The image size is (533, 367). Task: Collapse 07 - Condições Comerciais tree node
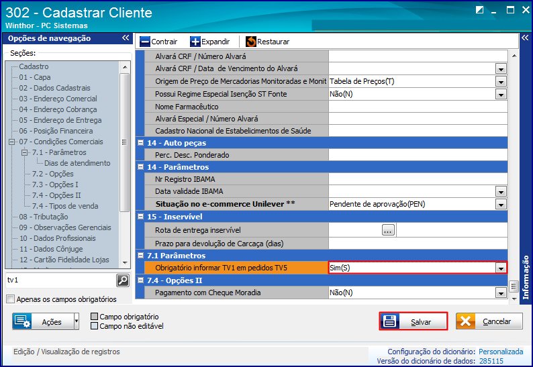click(x=12, y=142)
